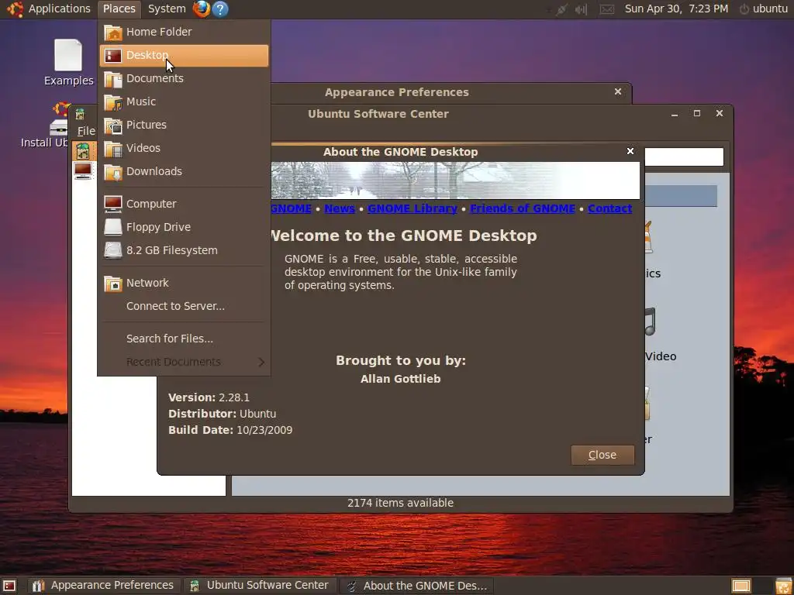Open Documents from the Places menu
This screenshot has width=794, height=595.
click(x=184, y=78)
